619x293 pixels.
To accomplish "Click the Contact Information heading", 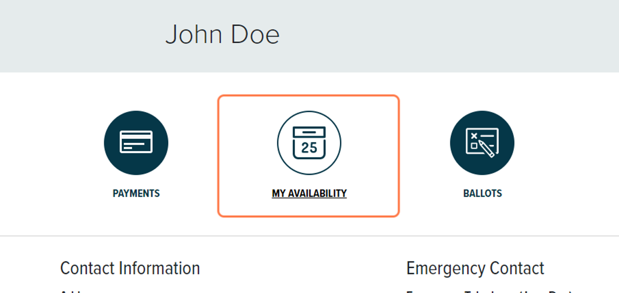I will coord(130,268).
